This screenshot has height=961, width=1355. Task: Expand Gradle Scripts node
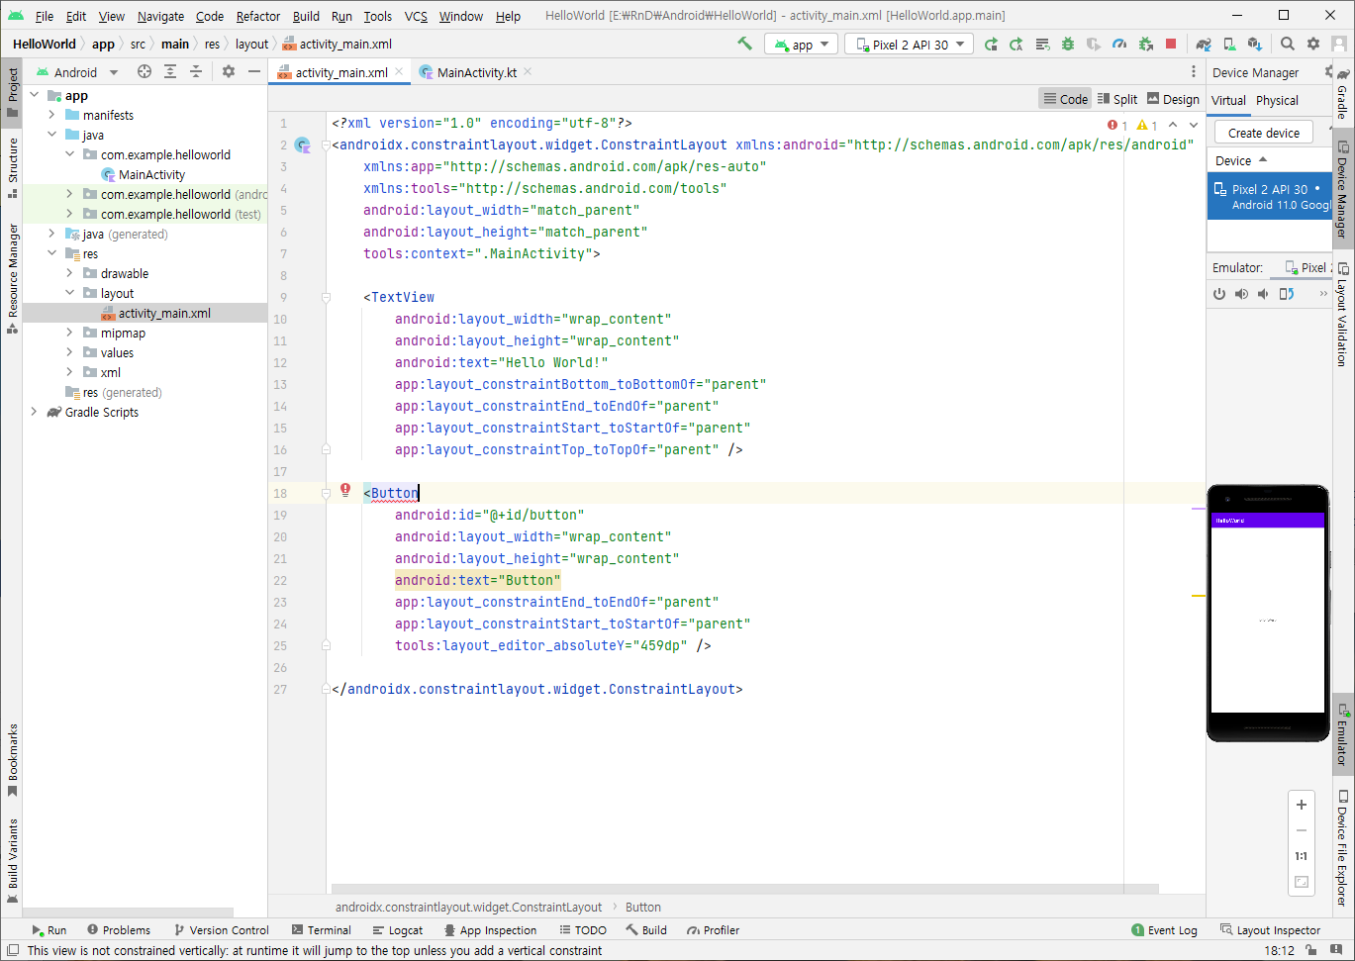[x=34, y=412]
